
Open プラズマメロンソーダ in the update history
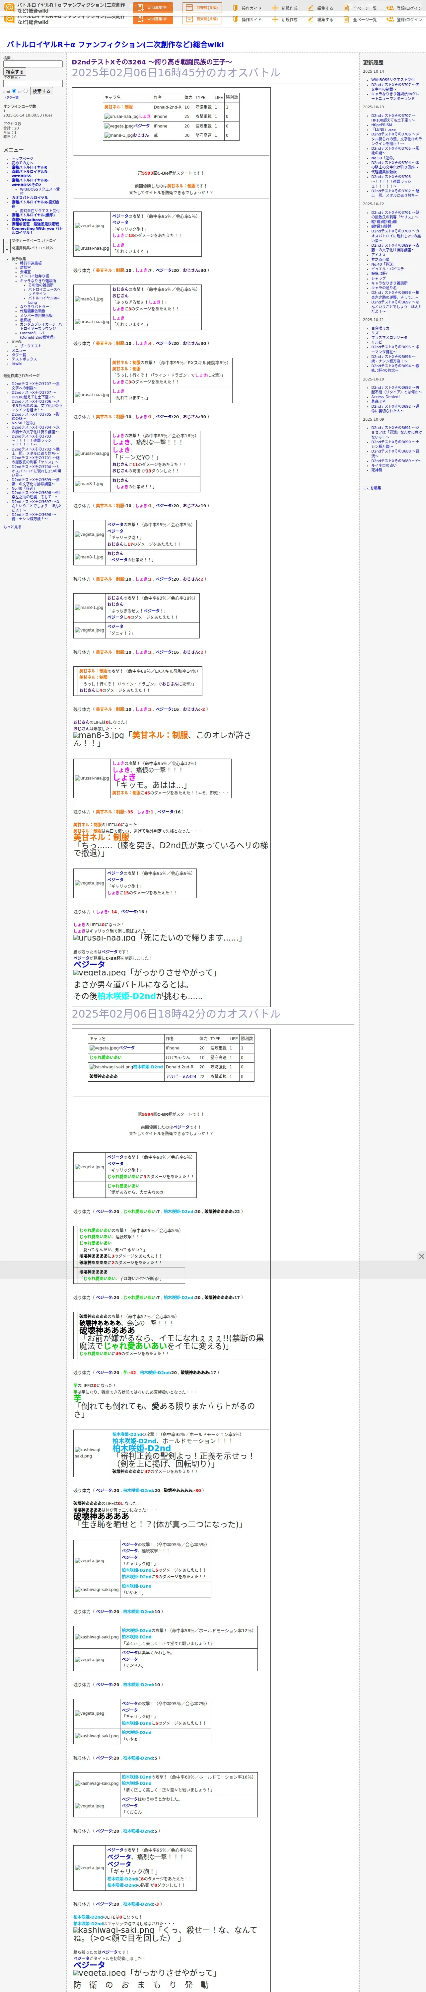tap(389, 337)
